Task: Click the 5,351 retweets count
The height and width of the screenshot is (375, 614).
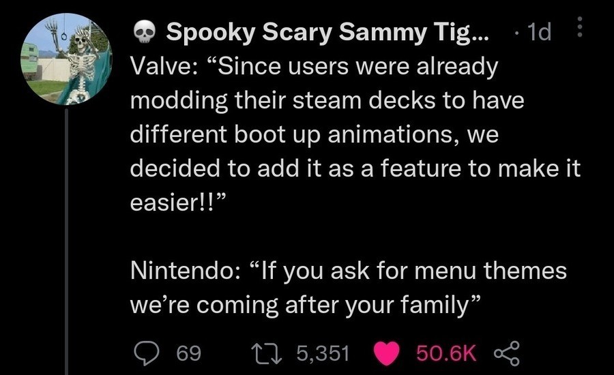Action: (x=323, y=353)
